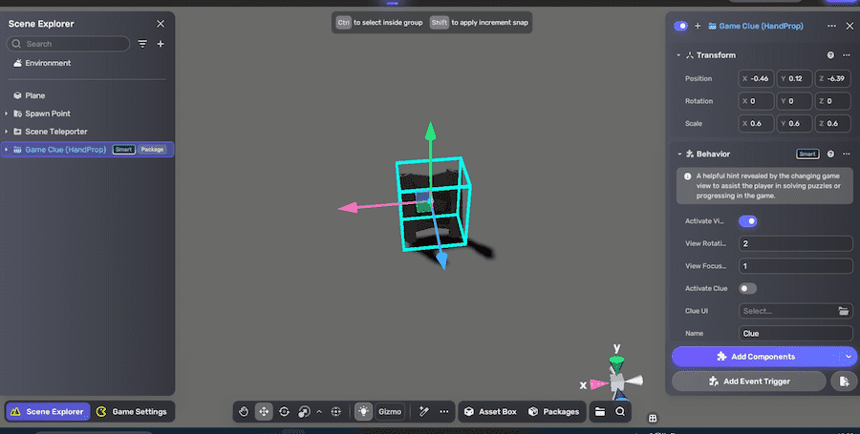Screen dimensions: 860x434
Task: Click the plus icon in Scene Explorer
Action: [161, 44]
